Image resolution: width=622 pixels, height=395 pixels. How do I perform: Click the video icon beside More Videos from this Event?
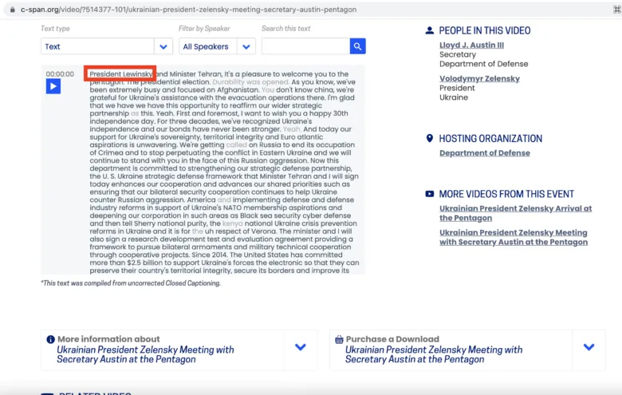tap(430, 194)
